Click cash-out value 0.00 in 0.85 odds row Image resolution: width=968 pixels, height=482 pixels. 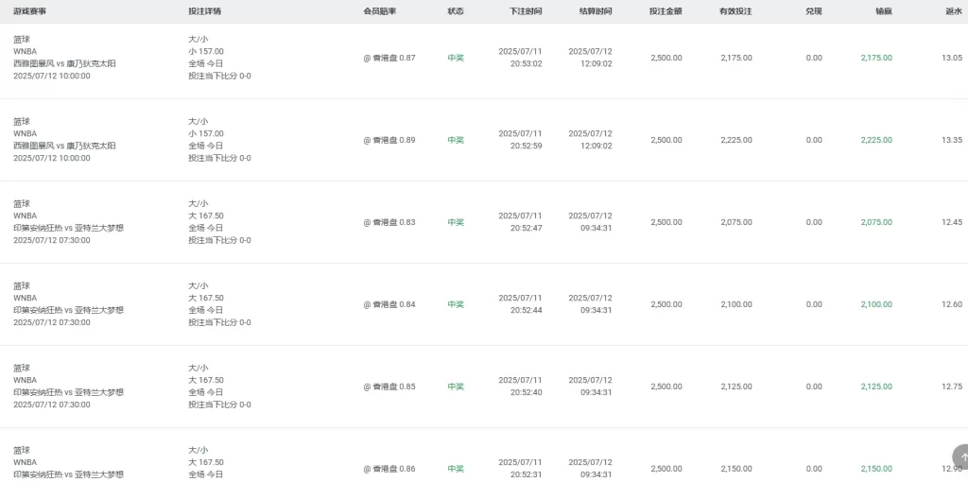(814, 387)
